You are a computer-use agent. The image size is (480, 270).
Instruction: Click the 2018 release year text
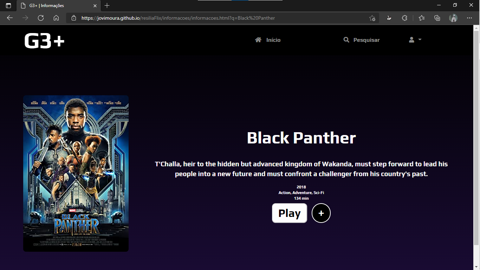pos(301,187)
